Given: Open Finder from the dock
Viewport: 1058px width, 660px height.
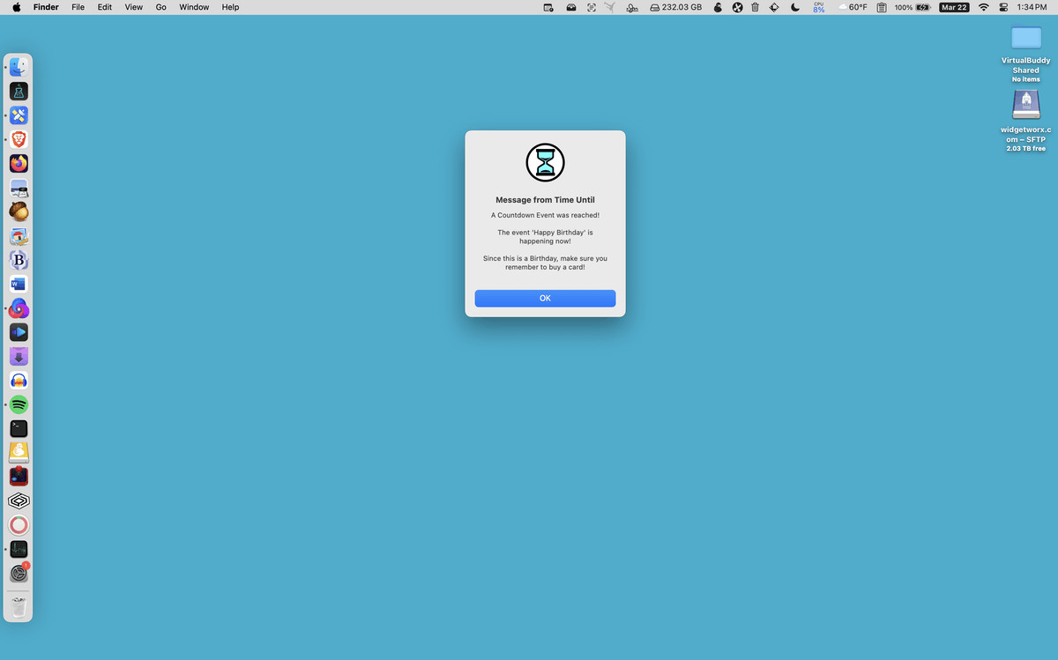Looking at the screenshot, I should [x=19, y=67].
